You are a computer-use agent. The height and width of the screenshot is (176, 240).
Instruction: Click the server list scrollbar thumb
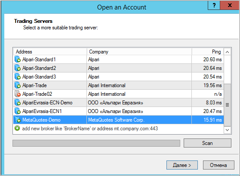(x=227, y=105)
